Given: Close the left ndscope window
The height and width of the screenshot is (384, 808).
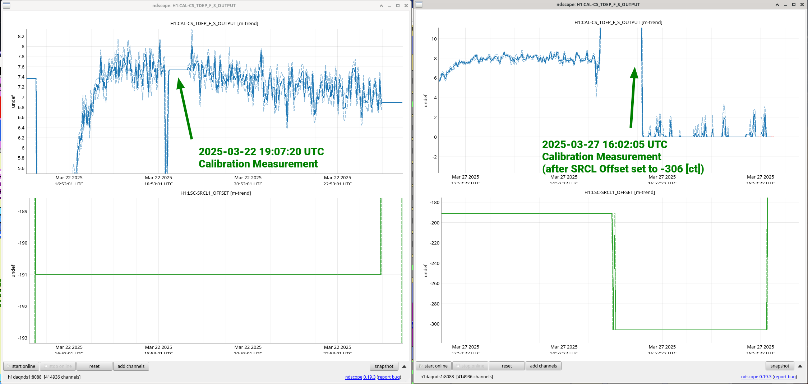Looking at the screenshot, I should 406,6.
